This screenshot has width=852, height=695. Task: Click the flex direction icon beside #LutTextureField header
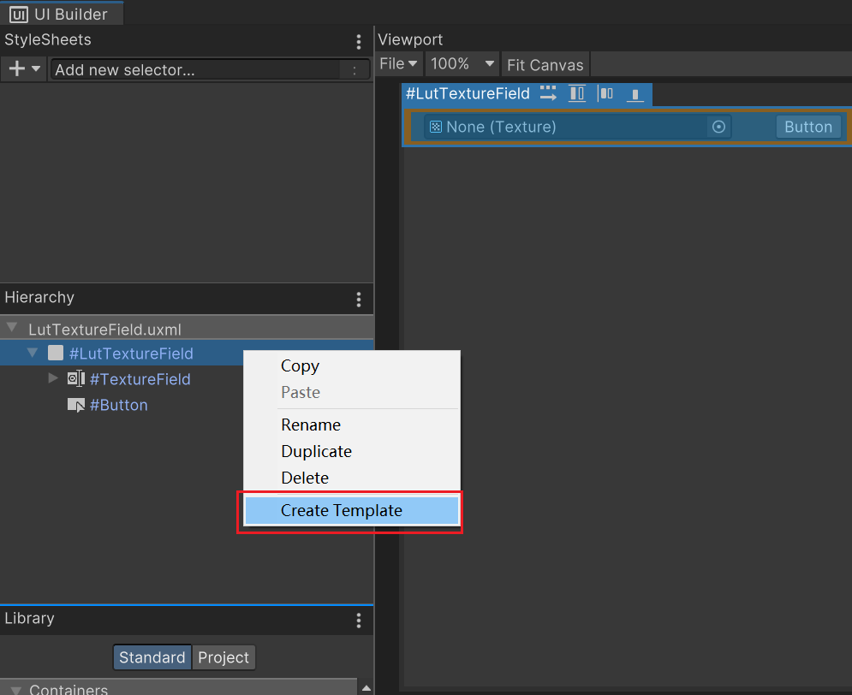(548, 93)
